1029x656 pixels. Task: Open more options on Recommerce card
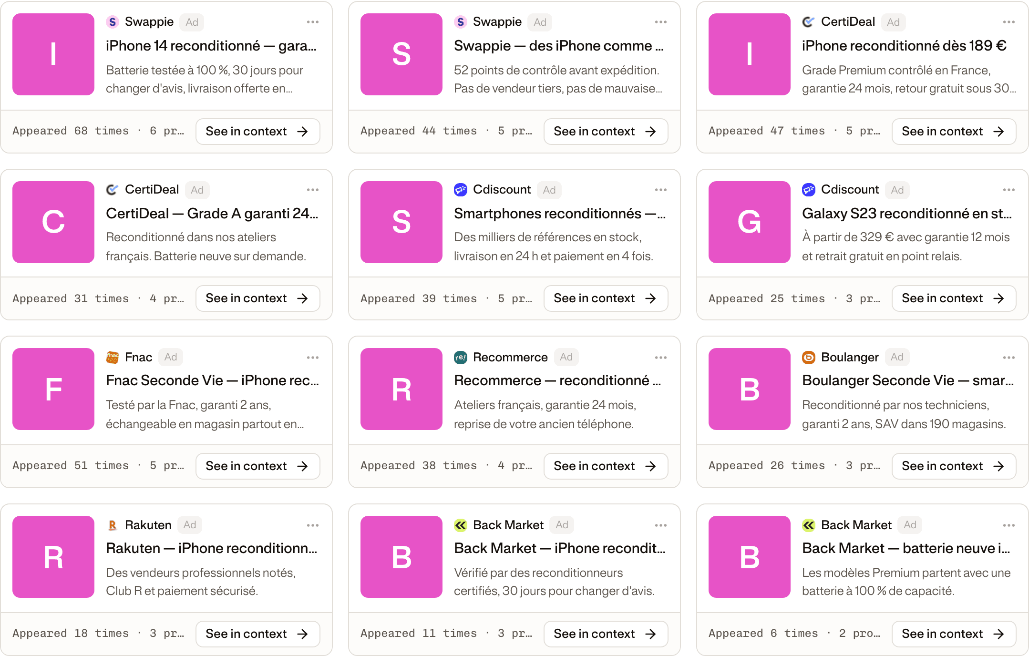661,358
